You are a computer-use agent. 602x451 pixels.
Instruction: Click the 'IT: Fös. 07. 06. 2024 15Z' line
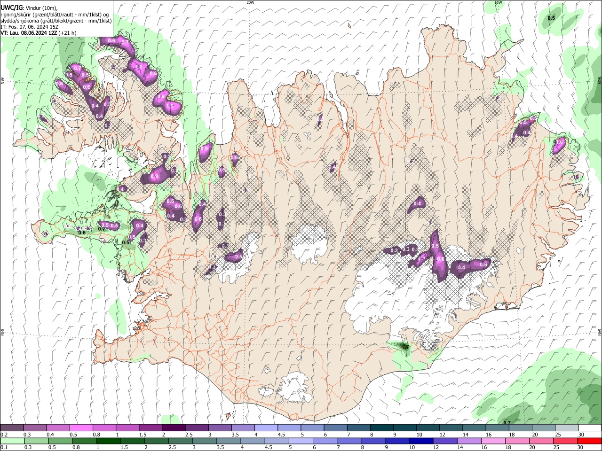click(29, 27)
